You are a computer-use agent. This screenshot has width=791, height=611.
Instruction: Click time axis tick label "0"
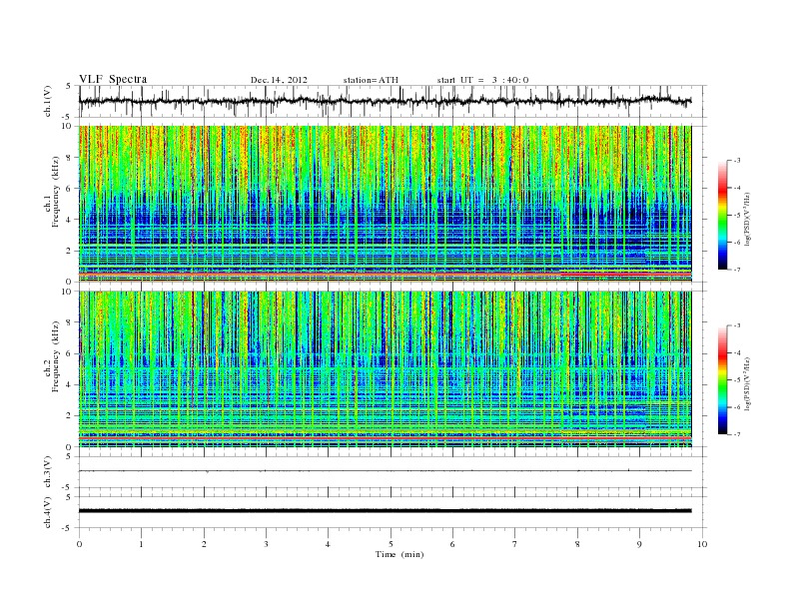[x=79, y=544]
